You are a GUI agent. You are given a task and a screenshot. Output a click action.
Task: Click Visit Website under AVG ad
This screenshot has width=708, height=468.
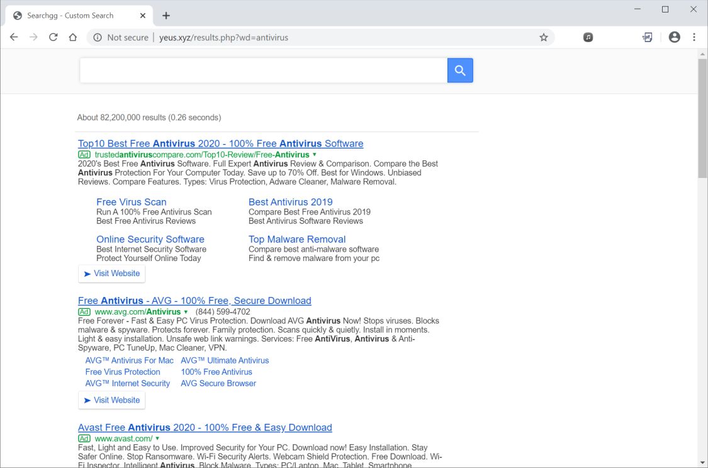(x=111, y=400)
